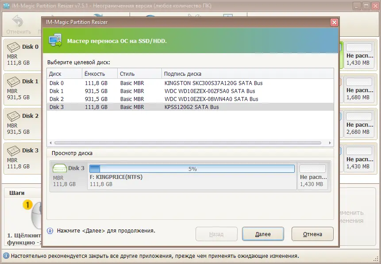
Task: Click the Disk 0 drive icon in main window
Action: 13,47
